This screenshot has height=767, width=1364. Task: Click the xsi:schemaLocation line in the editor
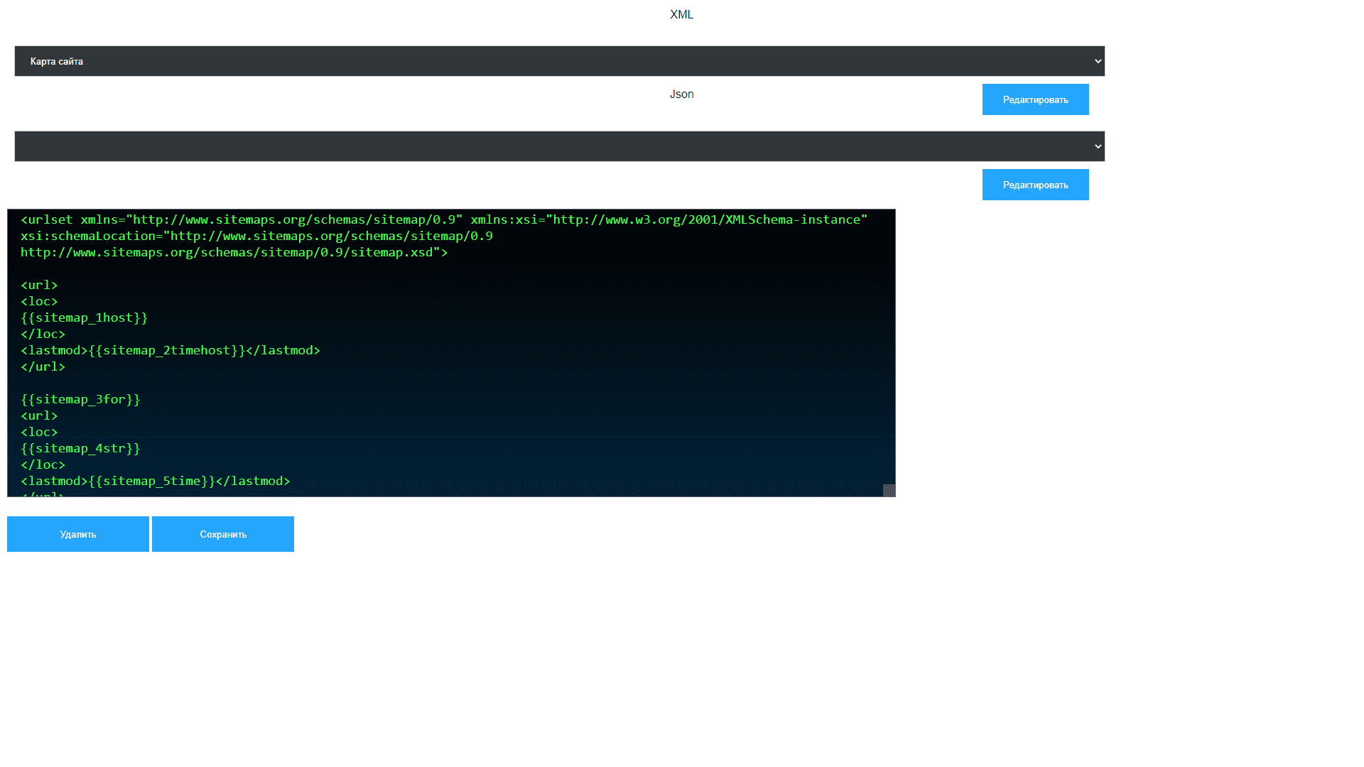pyautogui.click(x=256, y=236)
